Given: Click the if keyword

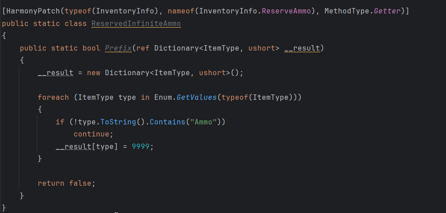Looking at the screenshot, I should pos(60,122).
